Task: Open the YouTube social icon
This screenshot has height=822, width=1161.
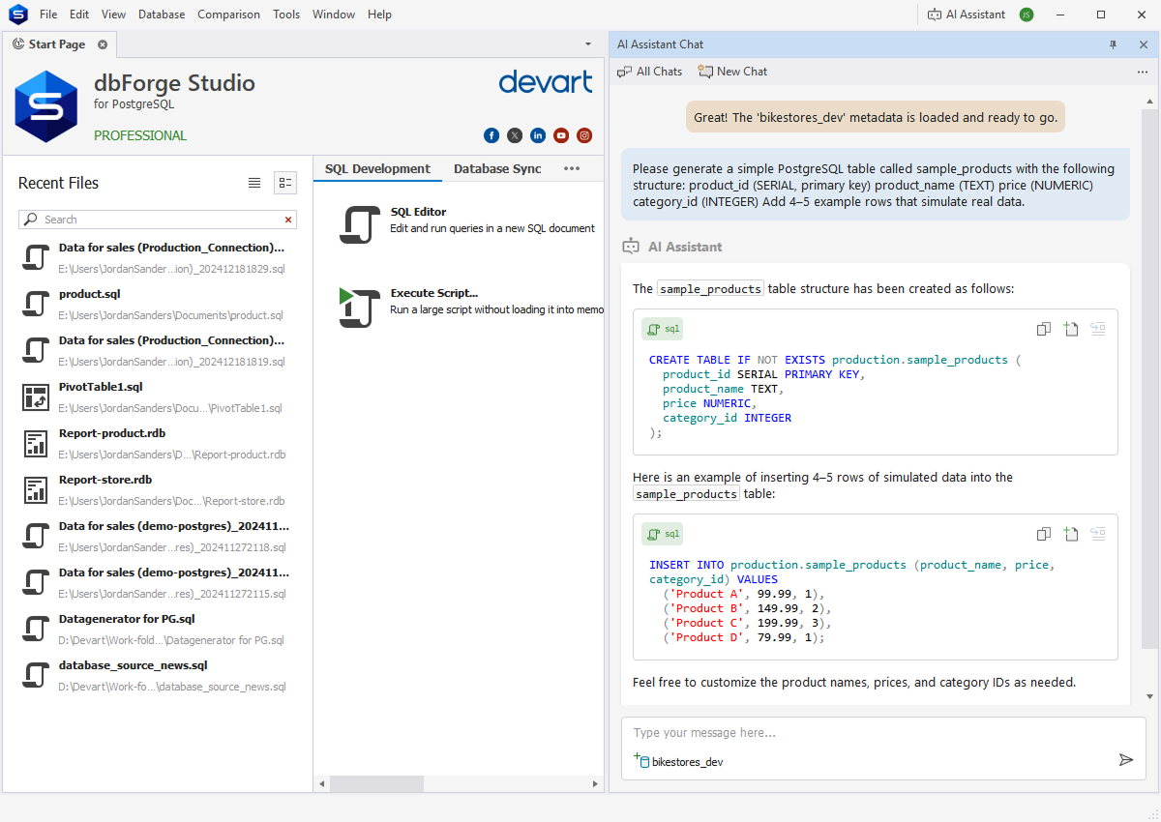Action: 561,135
